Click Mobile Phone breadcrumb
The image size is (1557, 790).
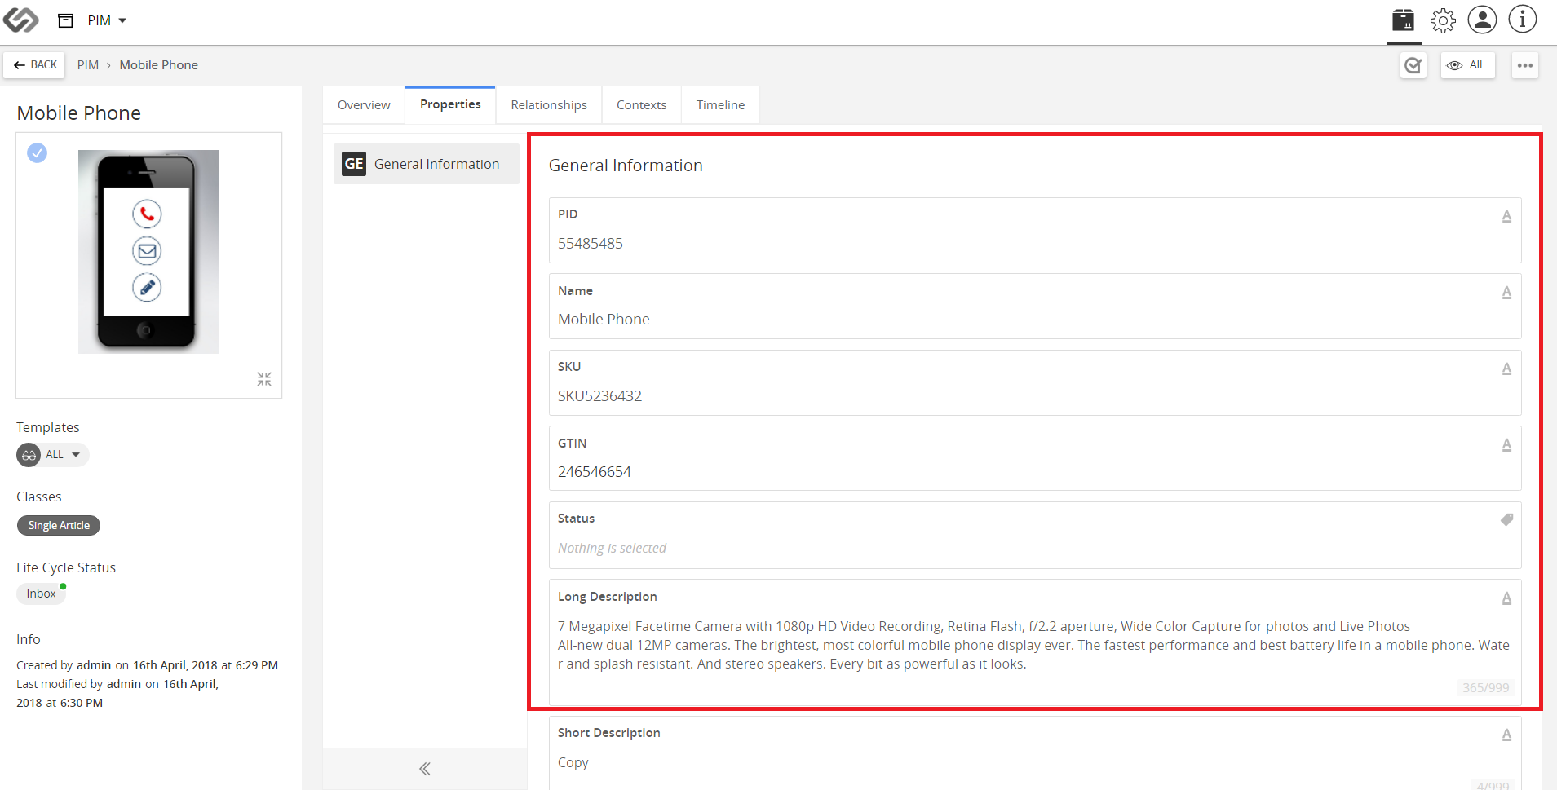click(158, 65)
